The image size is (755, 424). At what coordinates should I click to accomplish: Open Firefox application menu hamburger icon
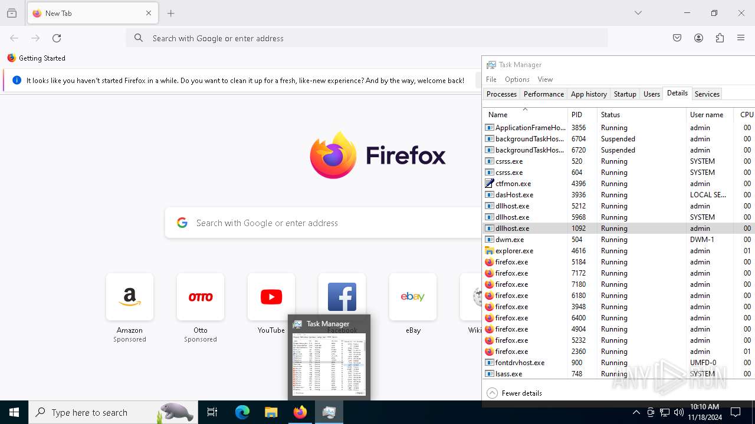click(741, 38)
